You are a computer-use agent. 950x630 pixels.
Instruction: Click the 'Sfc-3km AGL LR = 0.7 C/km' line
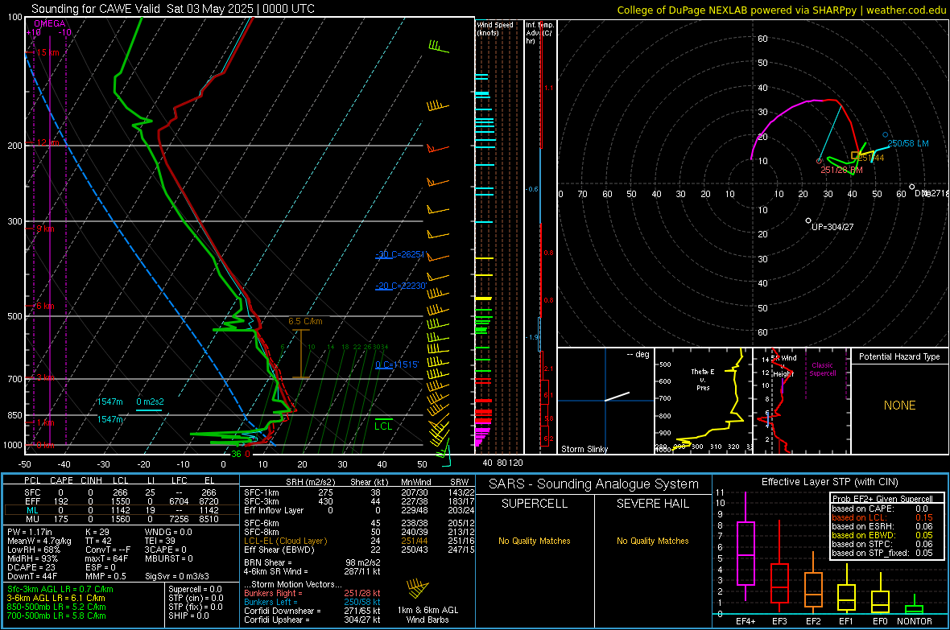pos(60,589)
